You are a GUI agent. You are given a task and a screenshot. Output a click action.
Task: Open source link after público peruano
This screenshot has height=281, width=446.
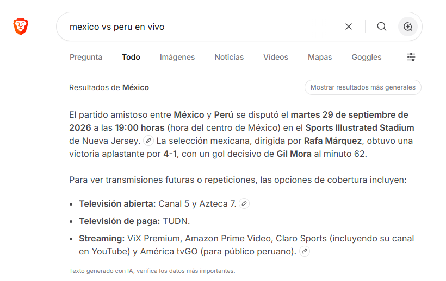pos(305,251)
